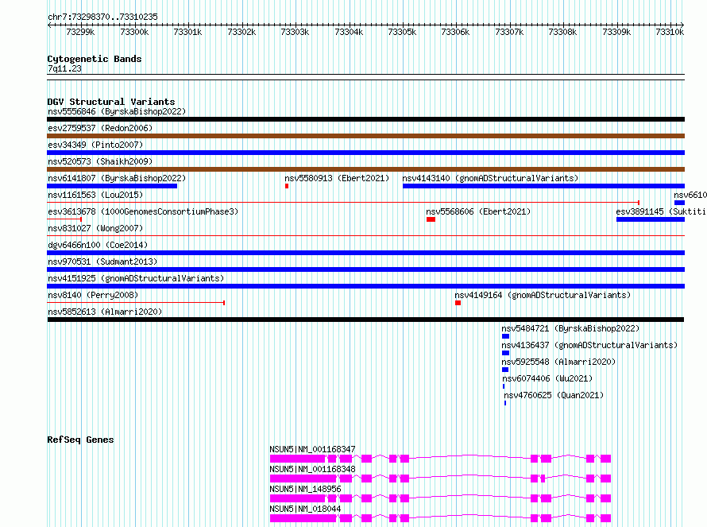Click the blue nsv6610 marker at right edge
This screenshot has height=527, width=707.
[679, 203]
